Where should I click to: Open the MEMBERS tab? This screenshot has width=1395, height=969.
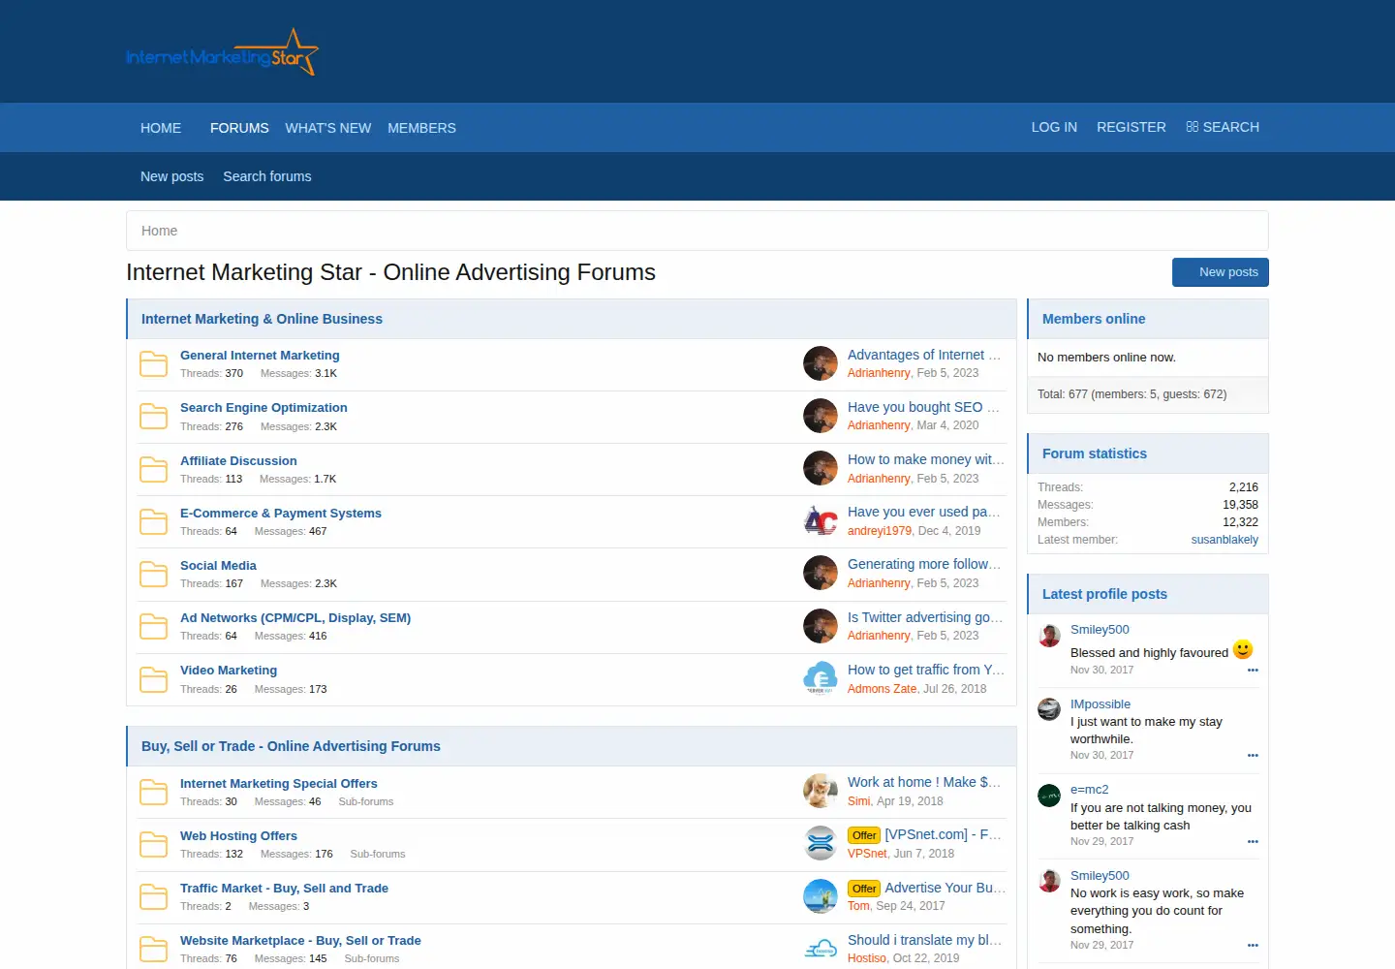421,128
